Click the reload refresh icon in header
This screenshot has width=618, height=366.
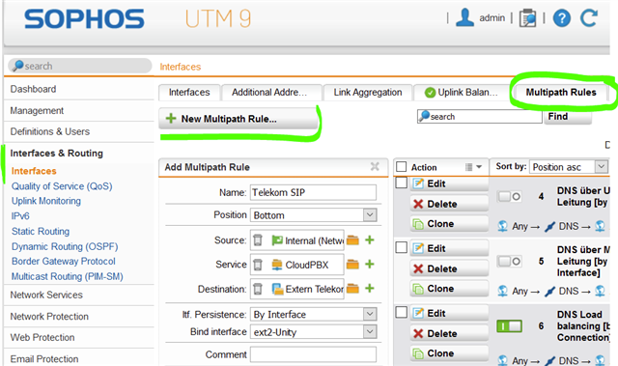point(589,17)
